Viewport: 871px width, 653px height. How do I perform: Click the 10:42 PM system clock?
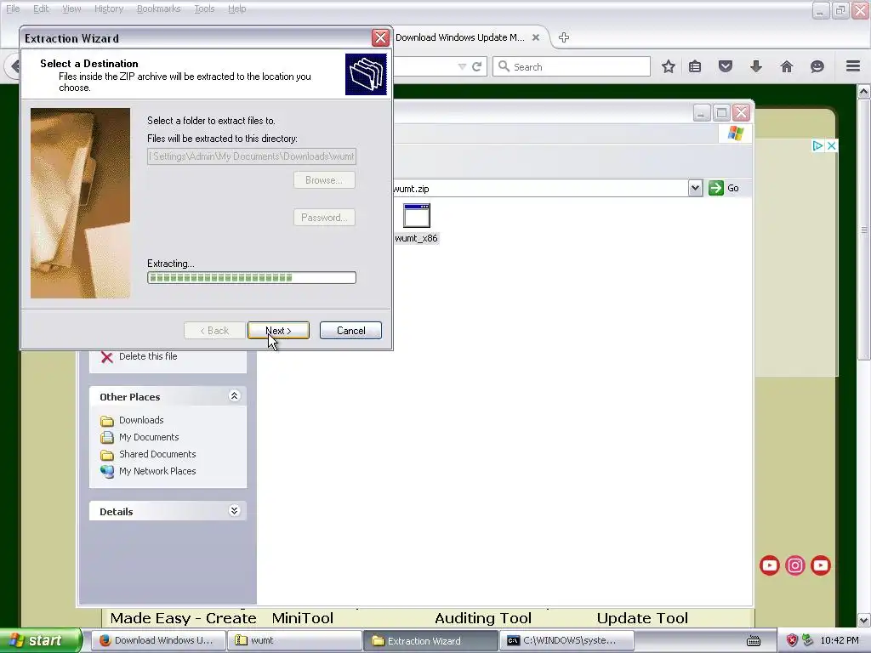click(840, 640)
